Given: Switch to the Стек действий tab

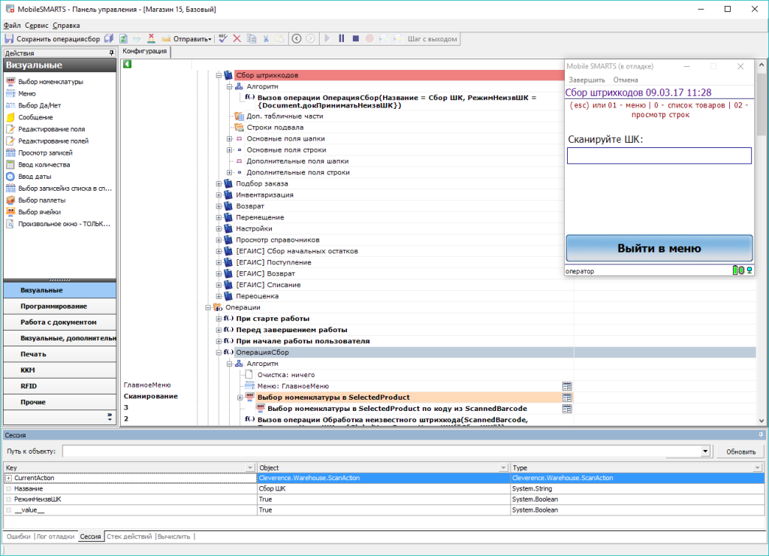Looking at the screenshot, I should pos(129,536).
